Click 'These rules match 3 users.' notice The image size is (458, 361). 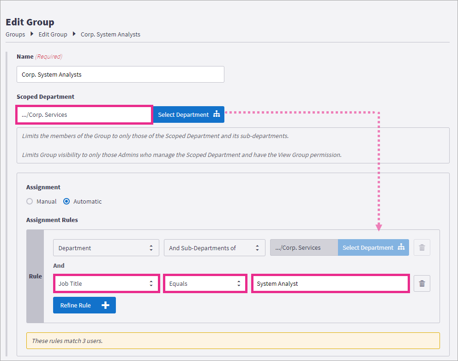point(233,341)
